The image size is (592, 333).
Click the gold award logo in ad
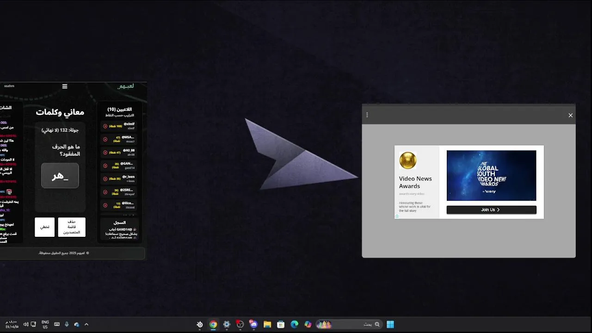click(x=408, y=160)
